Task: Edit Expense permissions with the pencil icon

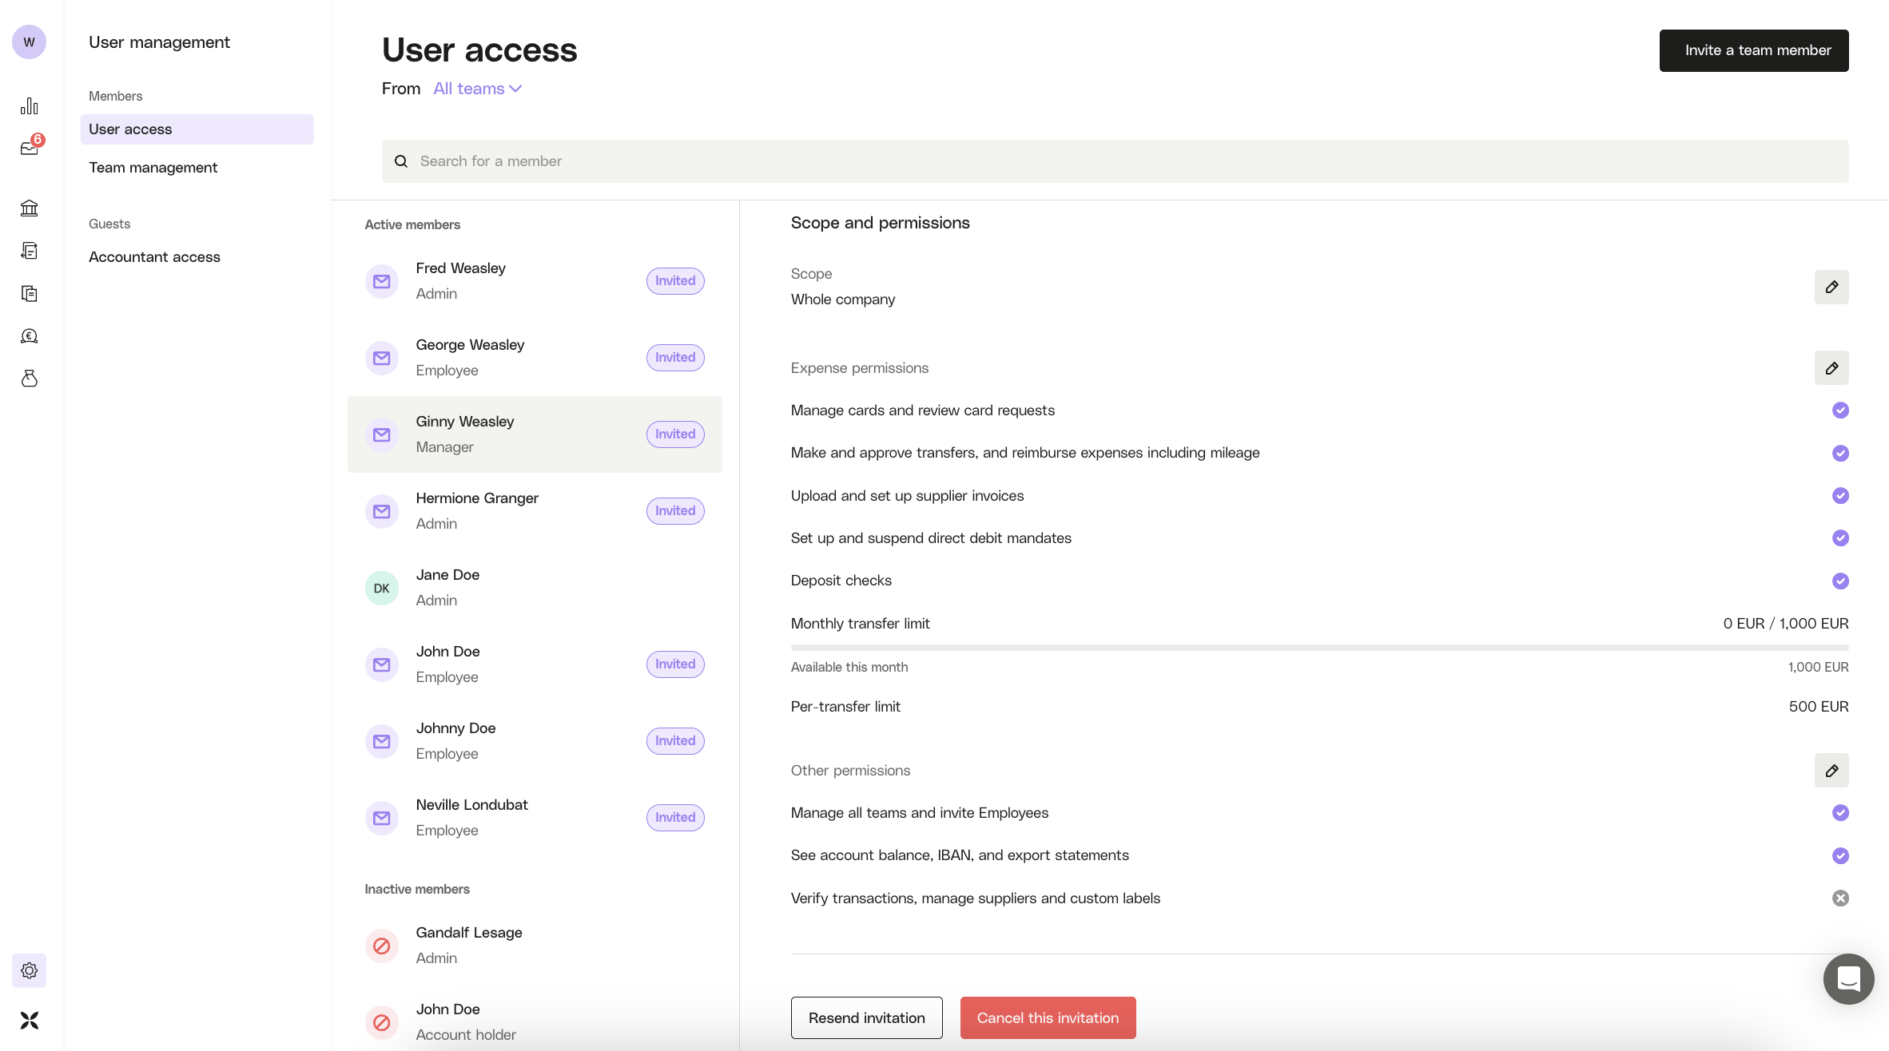Action: (1831, 368)
